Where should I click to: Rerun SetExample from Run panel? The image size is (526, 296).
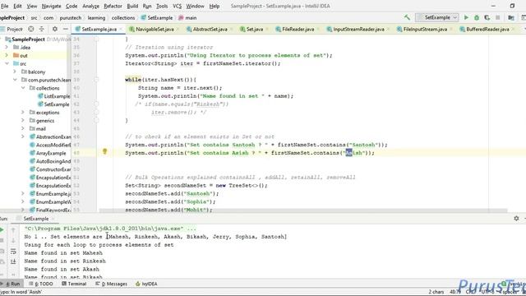click(x=2, y=230)
